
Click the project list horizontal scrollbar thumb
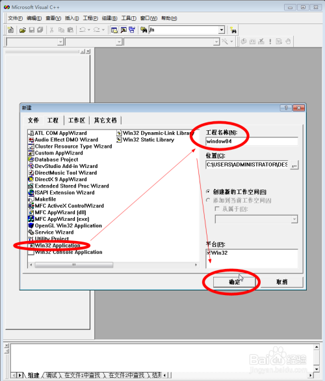pyautogui.click(x=73, y=264)
